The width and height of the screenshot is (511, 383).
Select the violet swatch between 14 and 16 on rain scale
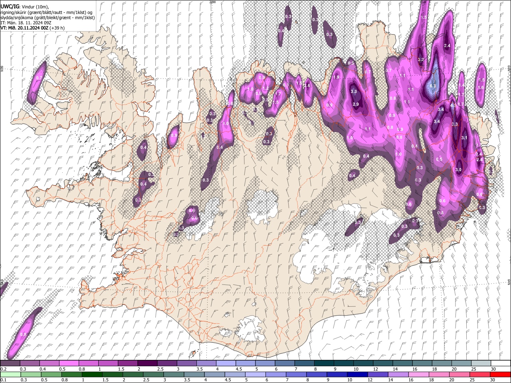click(x=398, y=374)
